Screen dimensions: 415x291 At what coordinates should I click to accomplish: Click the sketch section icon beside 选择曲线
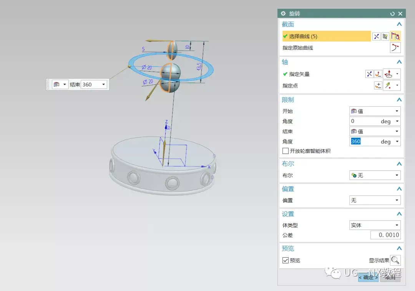click(x=385, y=36)
